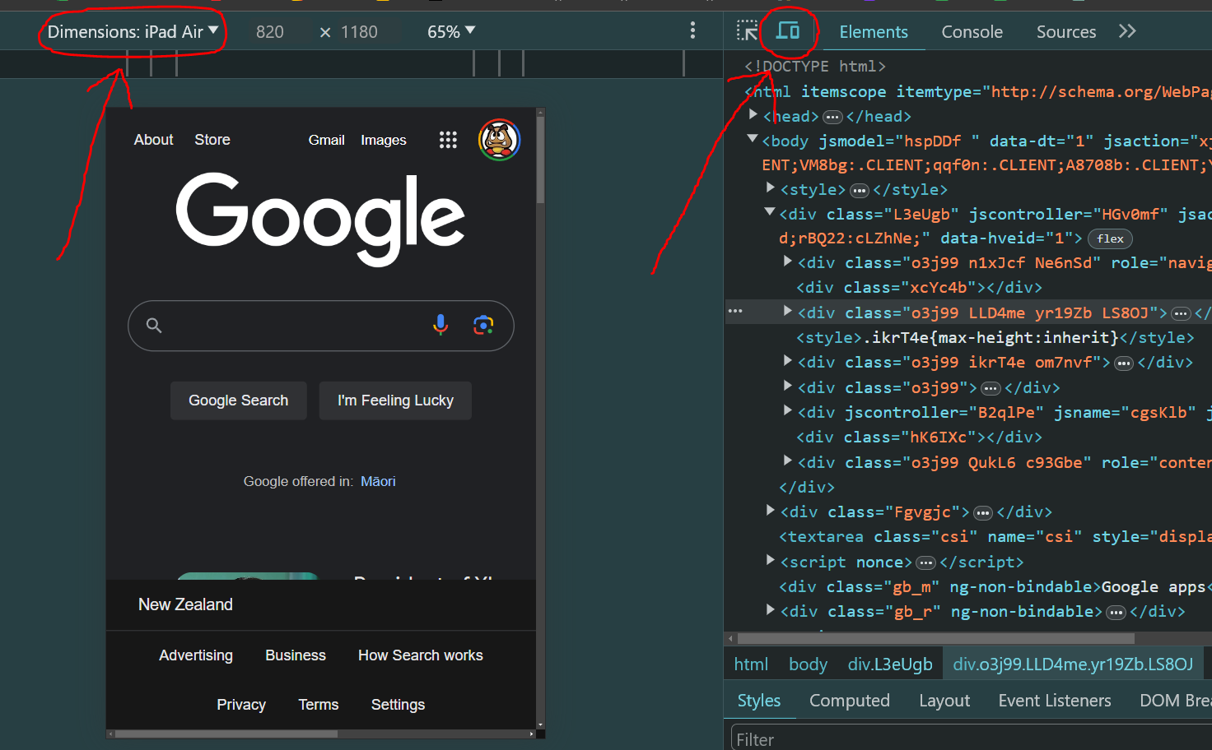The width and height of the screenshot is (1212, 750).
Task: Open the Event Listeners pane tab
Action: click(x=1055, y=701)
